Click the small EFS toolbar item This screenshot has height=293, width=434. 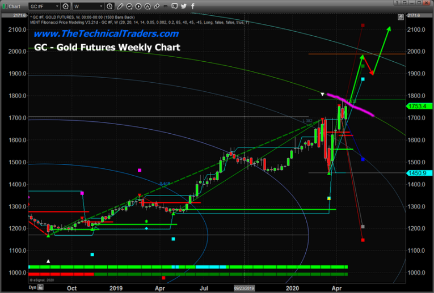(x=166, y=6)
